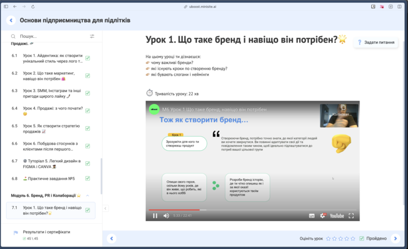Open 'Результати і сертифікати' section

[46, 232]
